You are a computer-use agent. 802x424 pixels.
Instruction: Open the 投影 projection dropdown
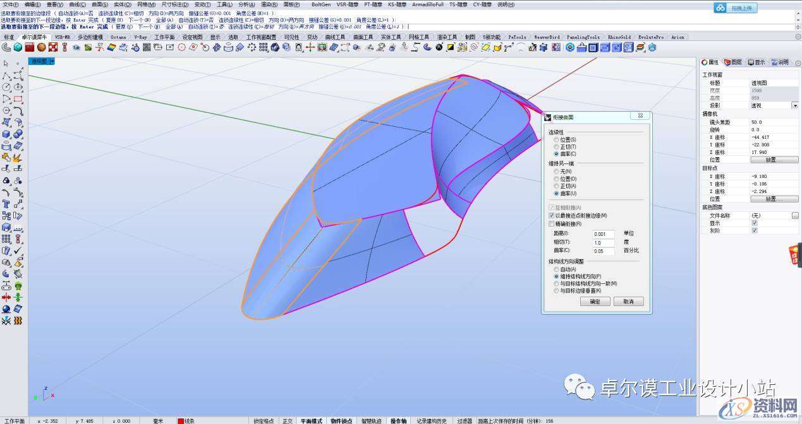click(x=795, y=106)
